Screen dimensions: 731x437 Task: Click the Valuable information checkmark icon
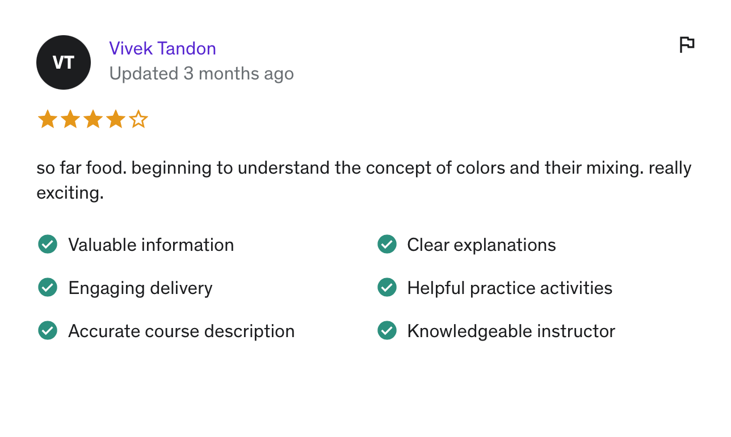[x=48, y=245]
